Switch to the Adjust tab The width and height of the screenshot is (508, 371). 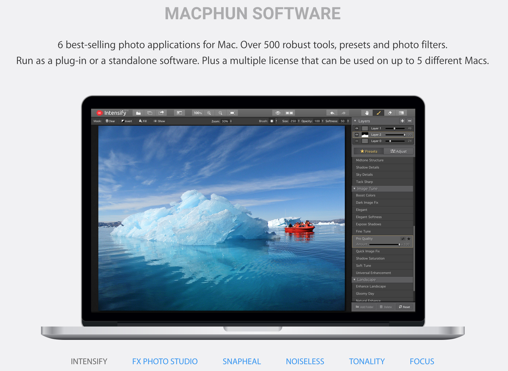(399, 151)
